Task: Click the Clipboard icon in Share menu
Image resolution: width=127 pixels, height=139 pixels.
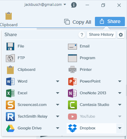Action: pos(10,70)
